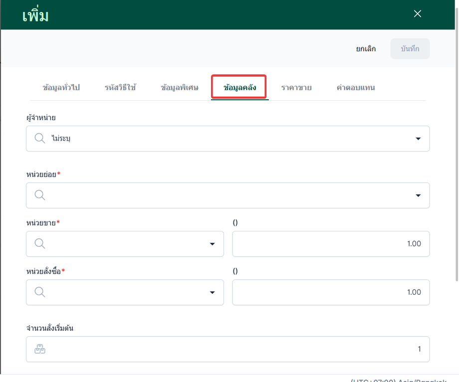Close the เพิ่ม dialog with X icon

tap(418, 14)
